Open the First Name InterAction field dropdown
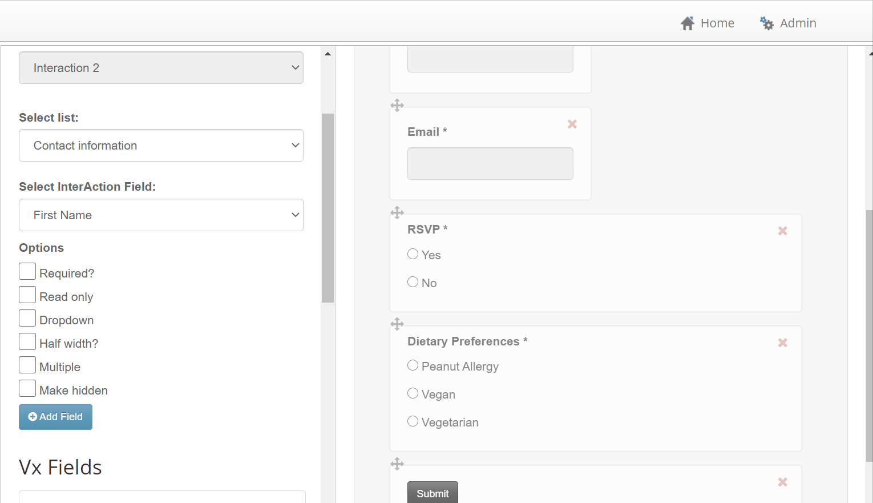This screenshot has width=873, height=503. pyautogui.click(x=161, y=215)
